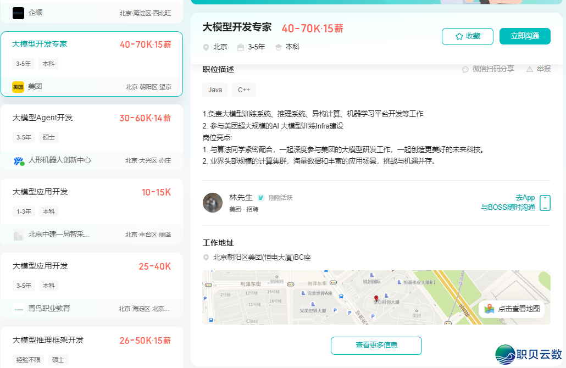Click the 硕士 tag under 大模型Agent开发
566x368 pixels.
click(x=49, y=137)
